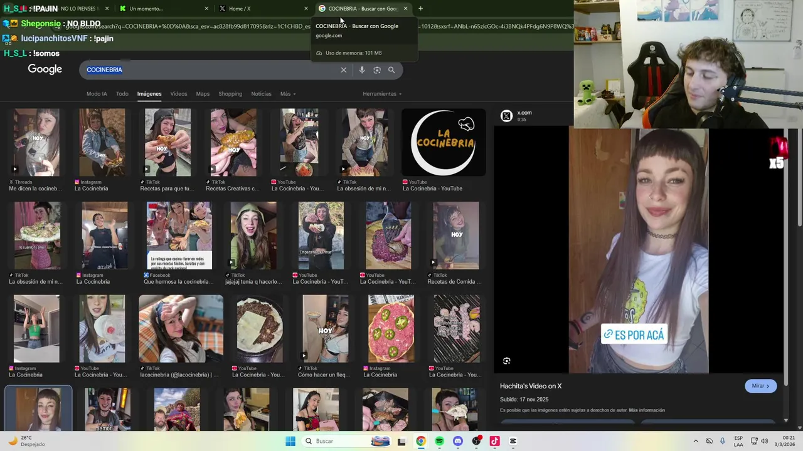Open Windows Start menu
The width and height of the screenshot is (803, 451).
(290, 441)
